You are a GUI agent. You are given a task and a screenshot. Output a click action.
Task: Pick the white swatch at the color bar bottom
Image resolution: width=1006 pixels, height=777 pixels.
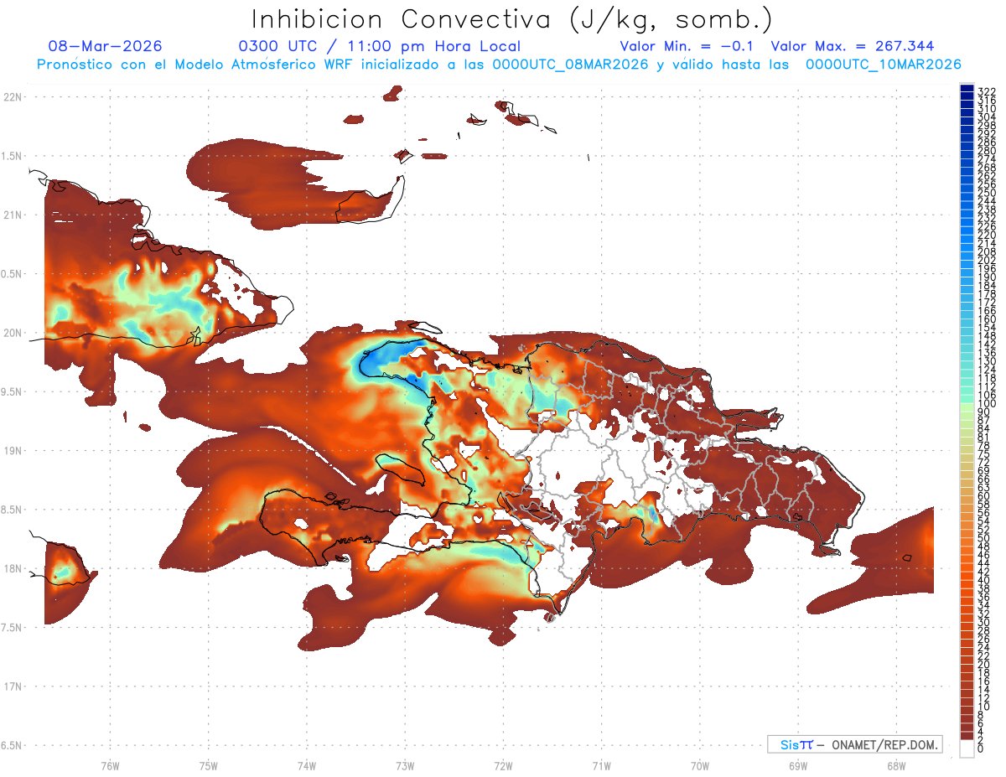pyautogui.click(x=967, y=747)
